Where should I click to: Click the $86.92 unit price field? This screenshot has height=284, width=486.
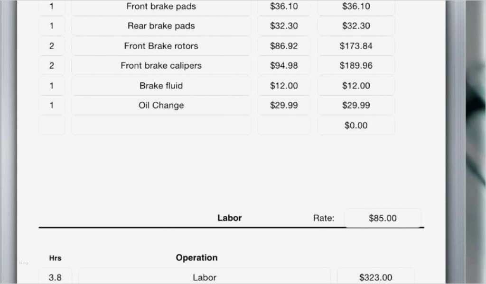click(x=284, y=46)
